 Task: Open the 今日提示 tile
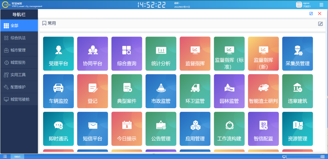click(x=127, y=129)
